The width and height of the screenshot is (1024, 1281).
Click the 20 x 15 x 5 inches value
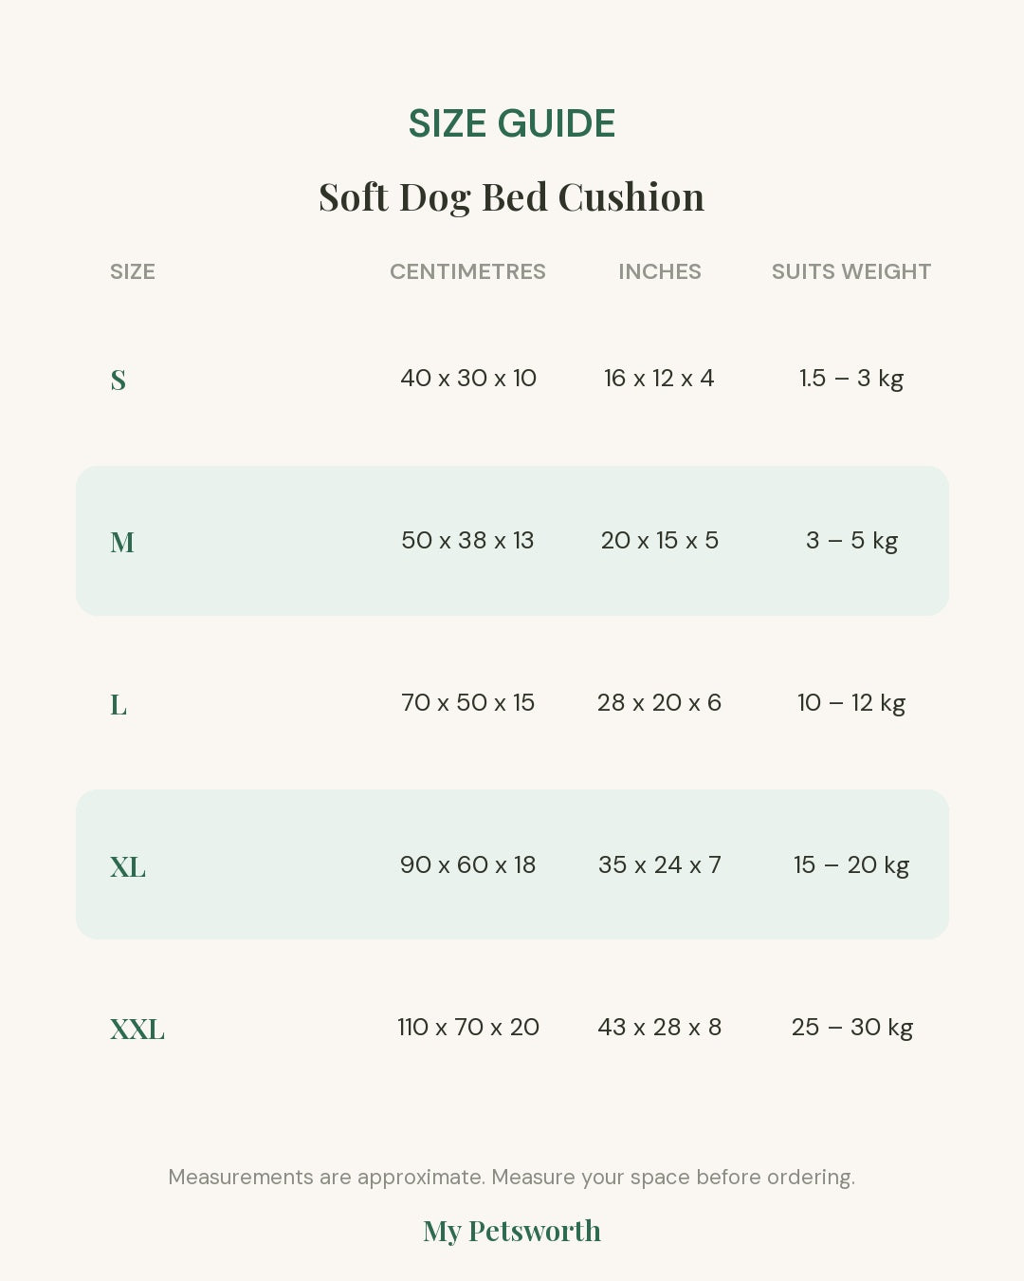point(660,540)
